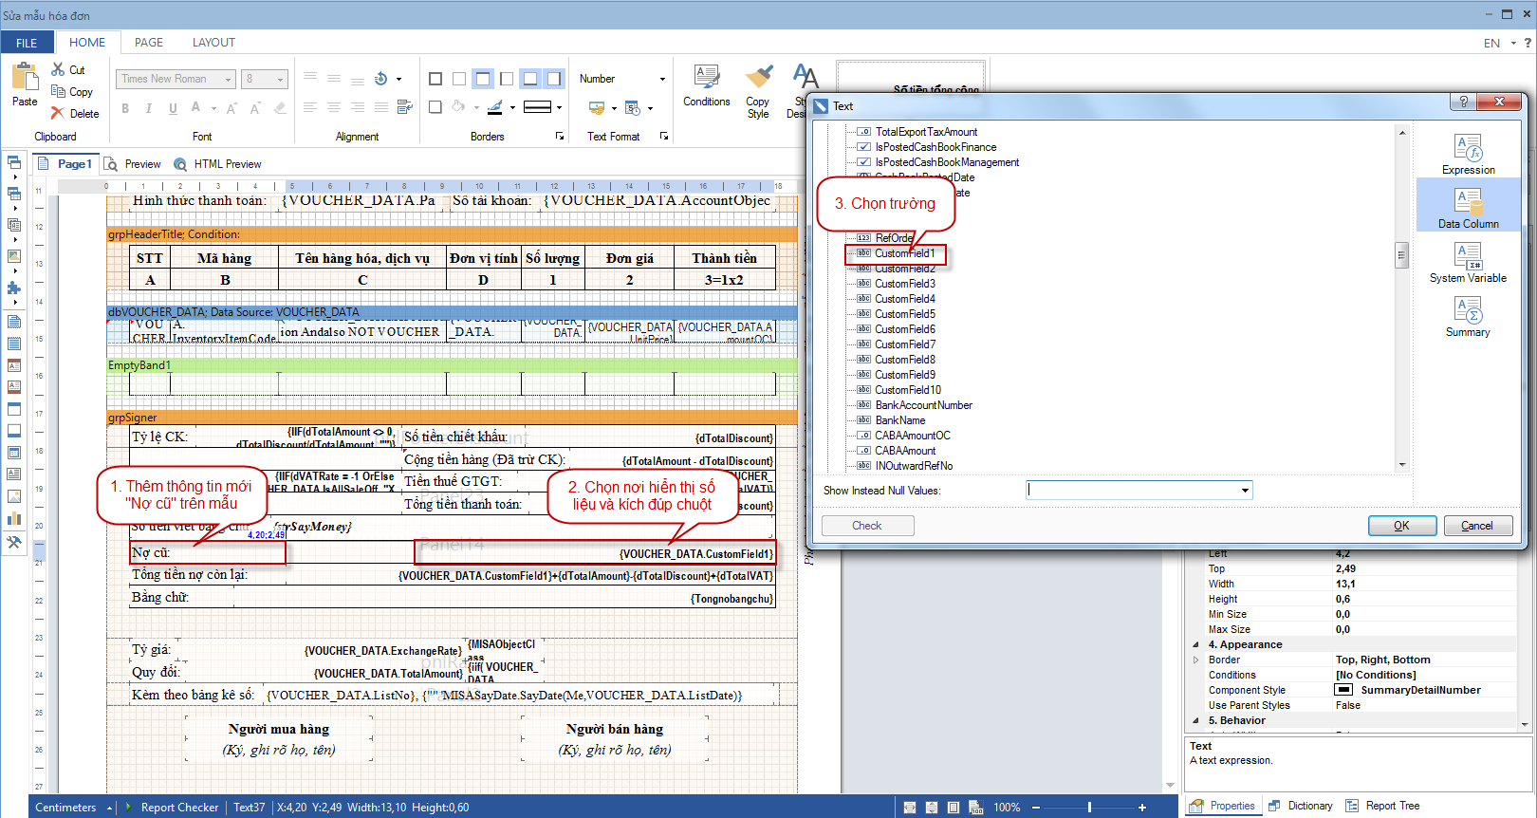
Task: Open the Preview tab
Action: [133, 164]
